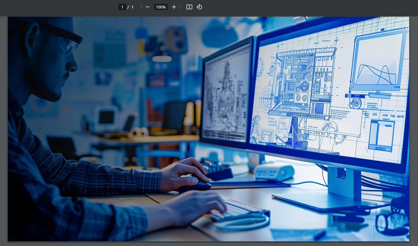Click the zoom out minus button
418x246 pixels.
click(148, 7)
